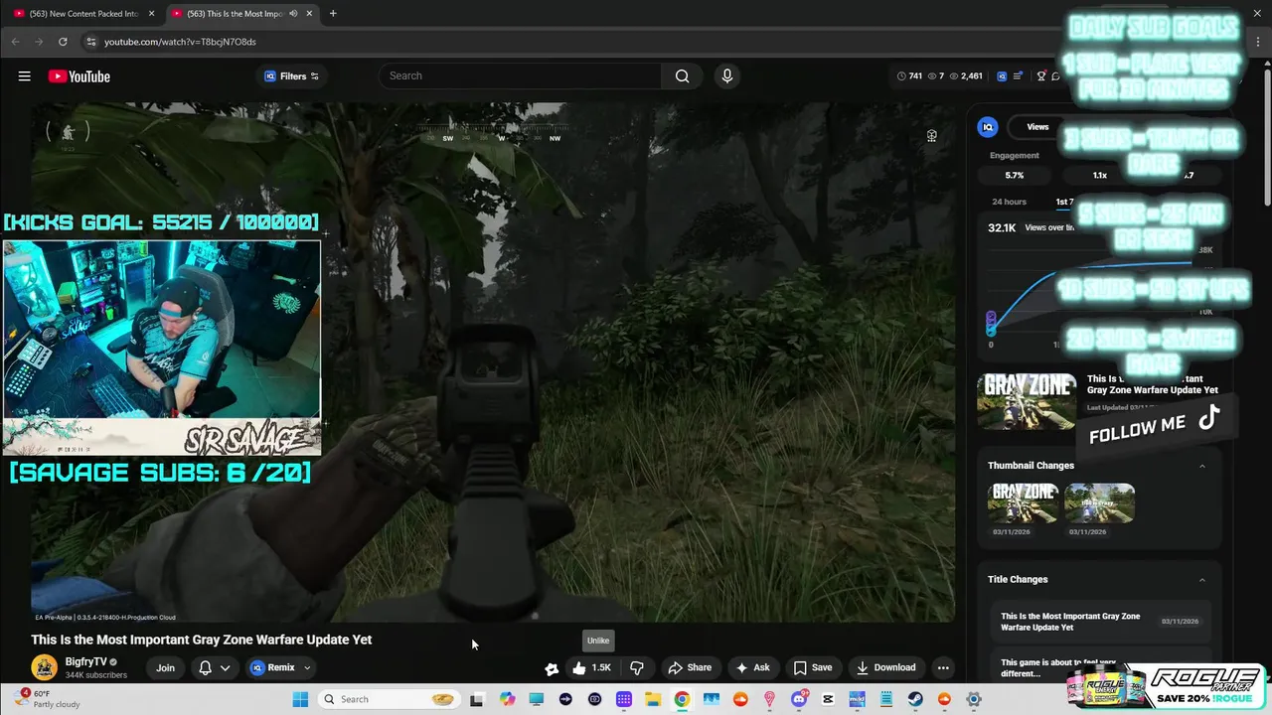Screen dimensions: 1272x715
Task: Open the BigfryTV channel name link
Action: point(85,661)
